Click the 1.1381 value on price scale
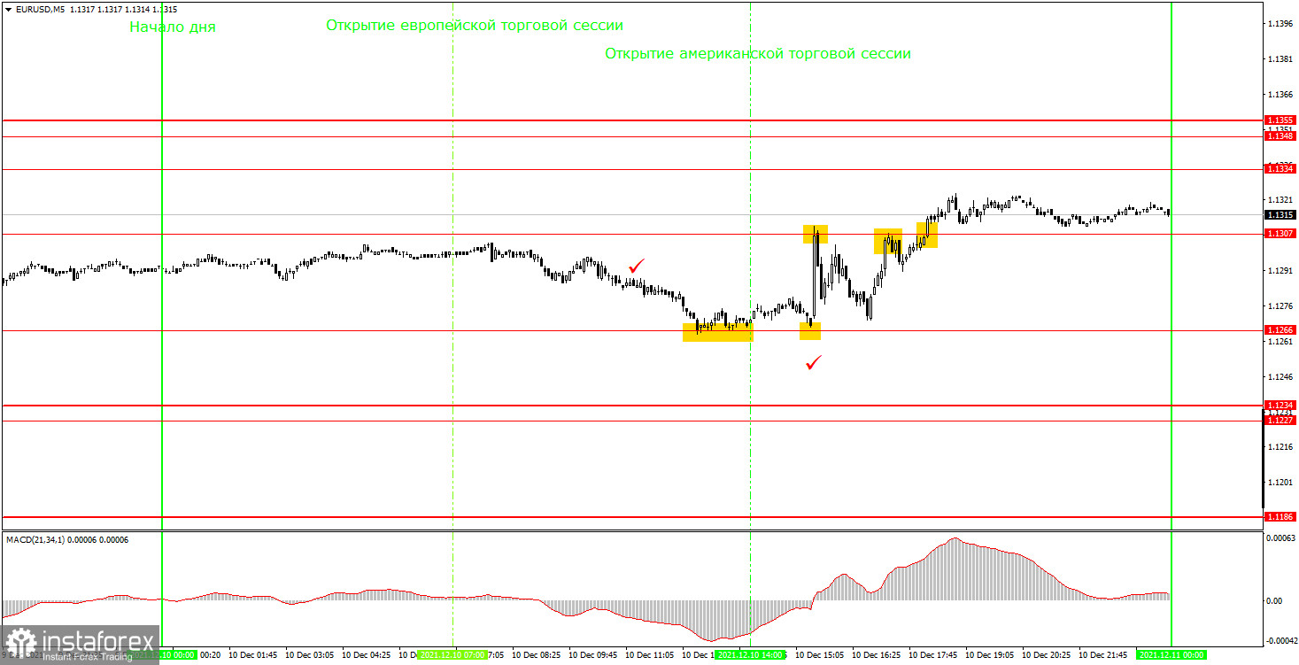 1280,58
